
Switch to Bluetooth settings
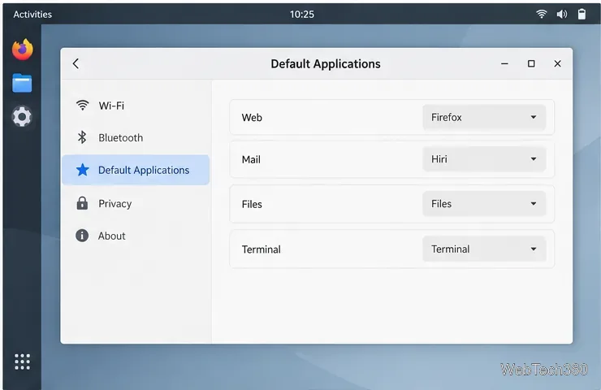click(136, 137)
